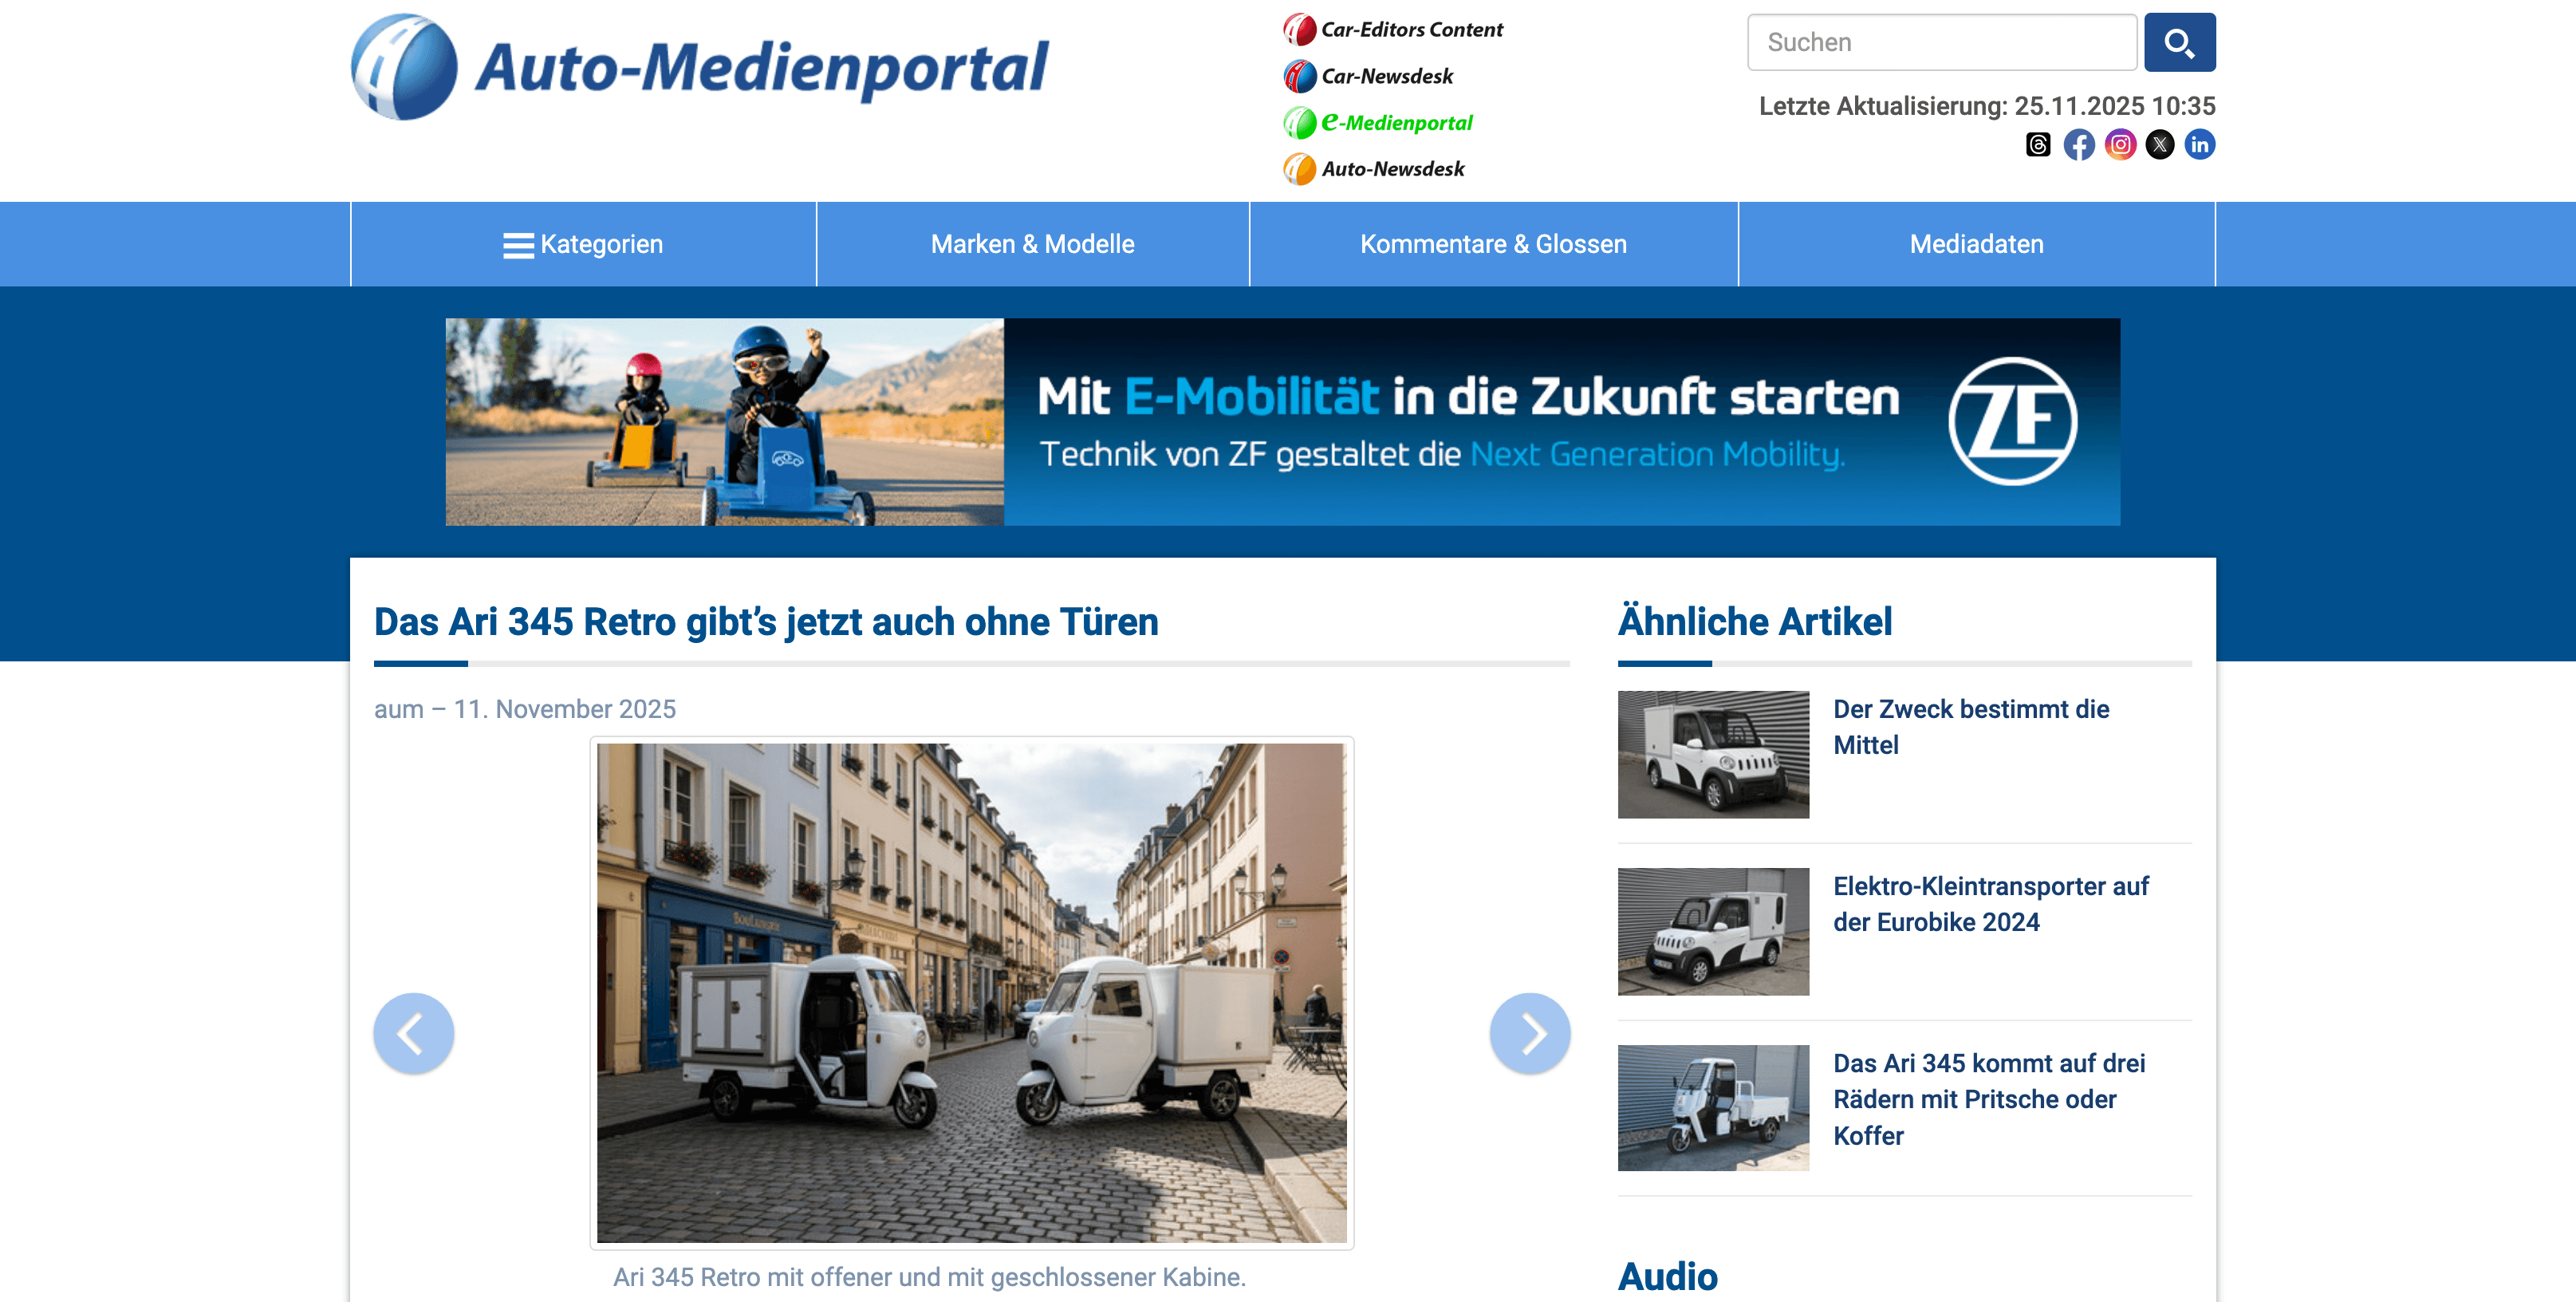Advance the image carousel with right arrow
2576x1302 pixels.
click(x=1529, y=1033)
